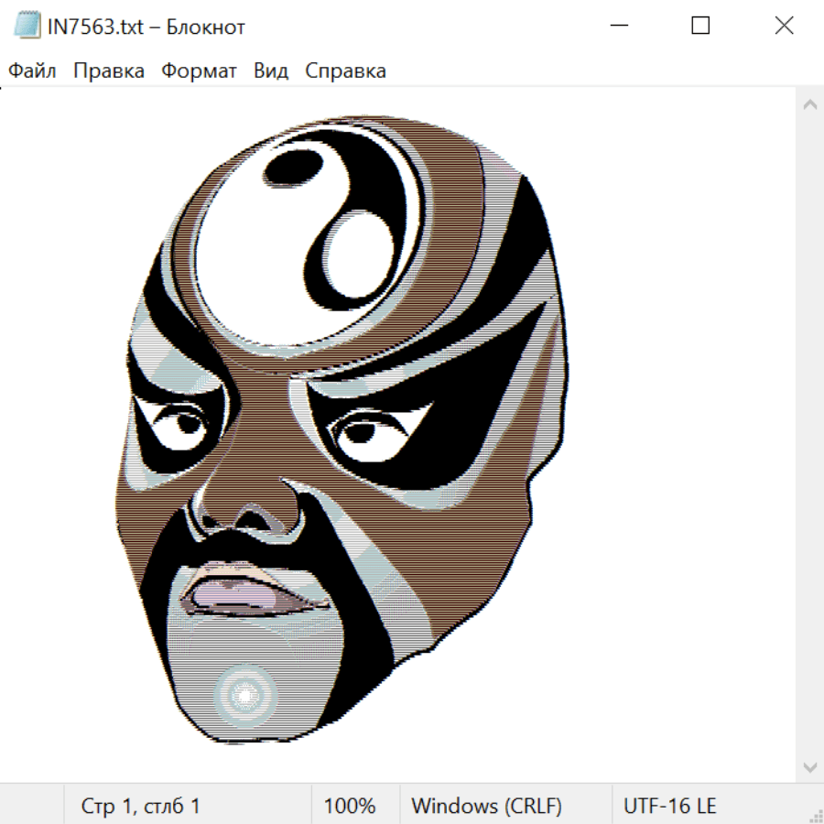Click the Windows (CRLF) line ending indicator
This screenshot has height=824, width=824.
pos(486,806)
